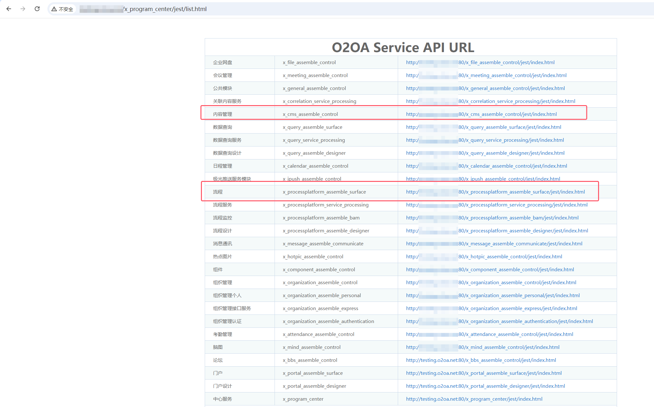Viewport: 654px width, 407px height.
Task: Open x_processplatform_assemble_surface jest link
Action: tap(521, 192)
